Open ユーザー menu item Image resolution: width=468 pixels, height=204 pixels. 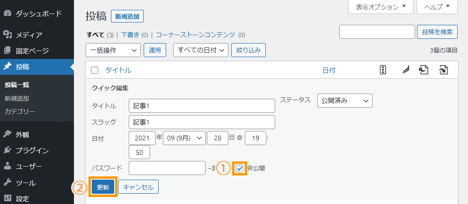(x=29, y=167)
